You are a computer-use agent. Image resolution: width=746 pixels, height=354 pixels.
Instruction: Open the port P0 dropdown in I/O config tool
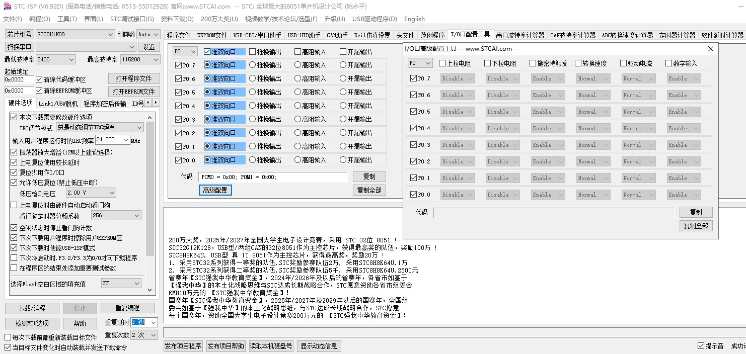[x=185, y=51]
